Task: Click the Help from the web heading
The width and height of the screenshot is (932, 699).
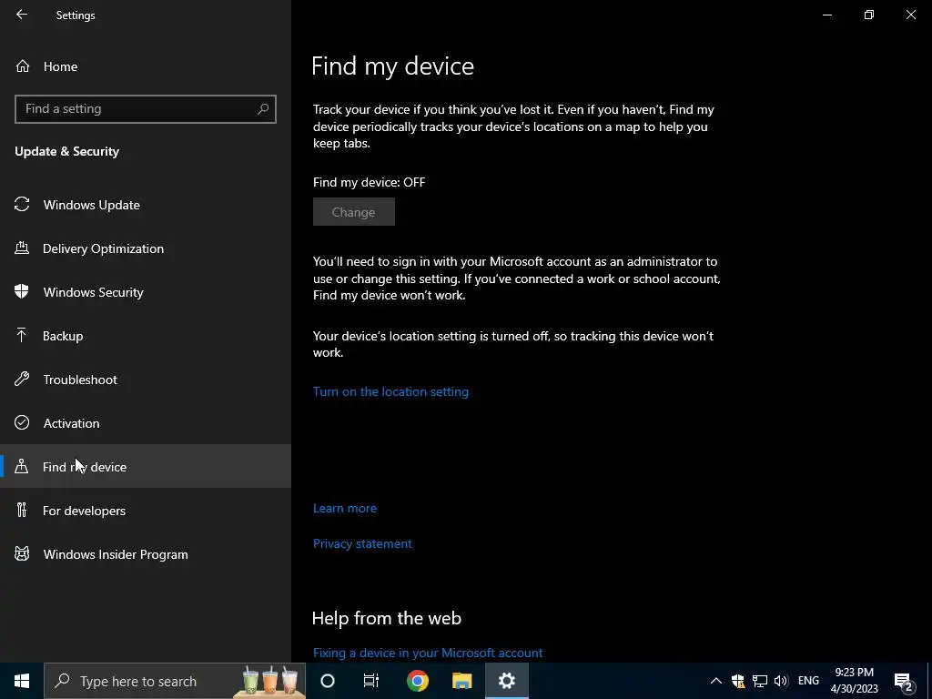Action: (x=386, y=618)
